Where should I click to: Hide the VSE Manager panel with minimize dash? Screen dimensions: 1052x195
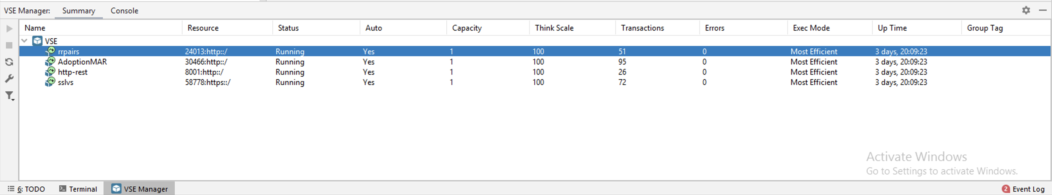1042,10
